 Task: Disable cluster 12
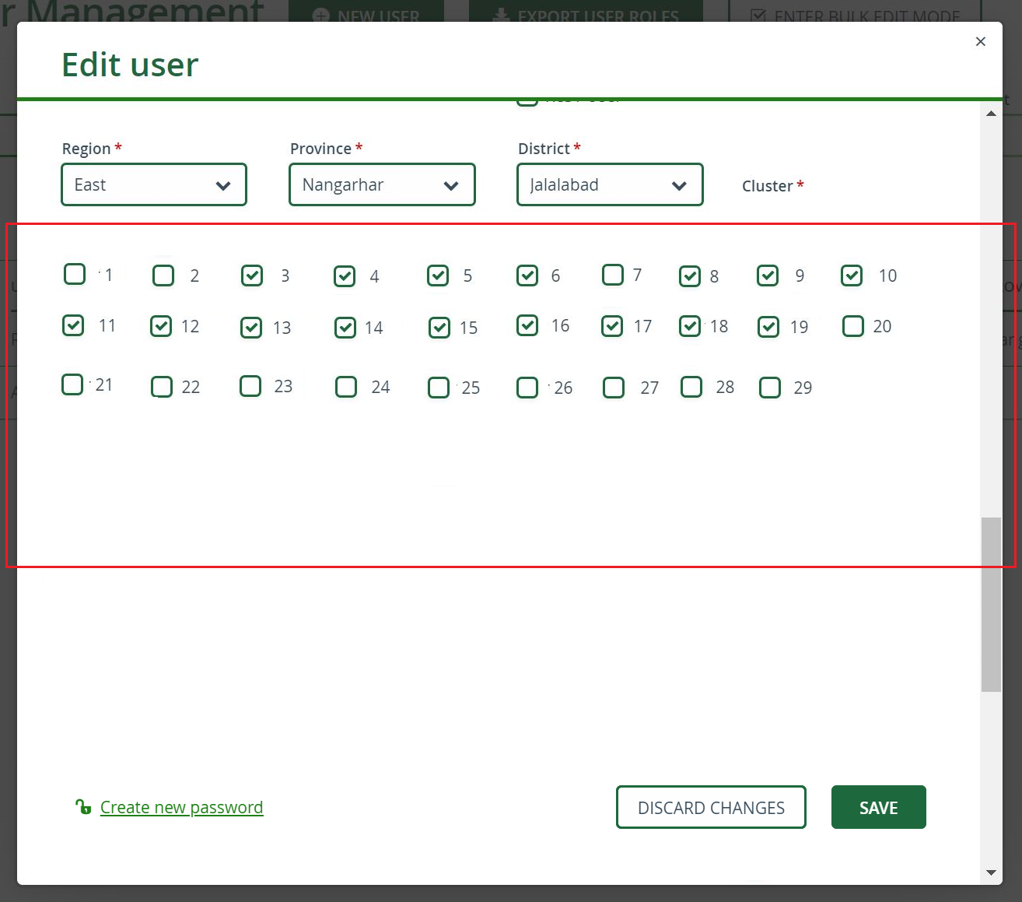[x=161, y=326]
